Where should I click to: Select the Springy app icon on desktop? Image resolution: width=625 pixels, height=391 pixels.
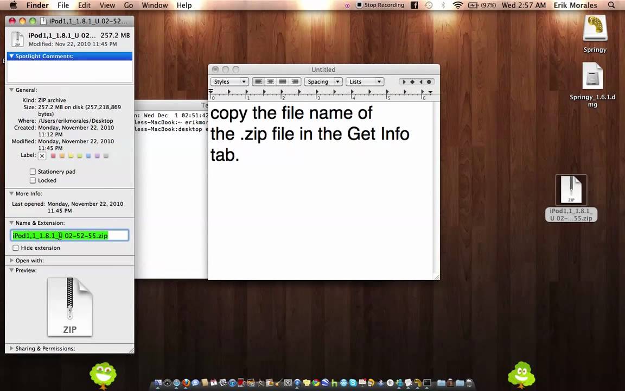coord(595,28)
